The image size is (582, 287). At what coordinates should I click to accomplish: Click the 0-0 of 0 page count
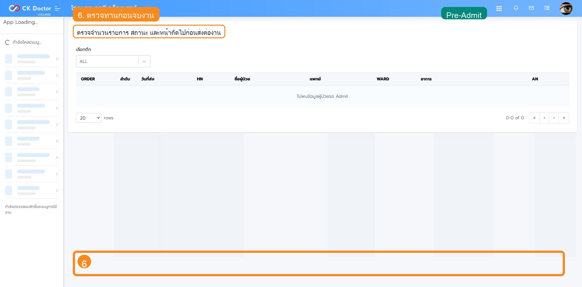pyautogui.click(x=515, y=118)
